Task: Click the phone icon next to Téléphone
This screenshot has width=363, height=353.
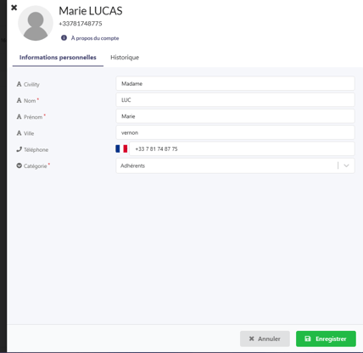Action: click(x=19, y=149)
